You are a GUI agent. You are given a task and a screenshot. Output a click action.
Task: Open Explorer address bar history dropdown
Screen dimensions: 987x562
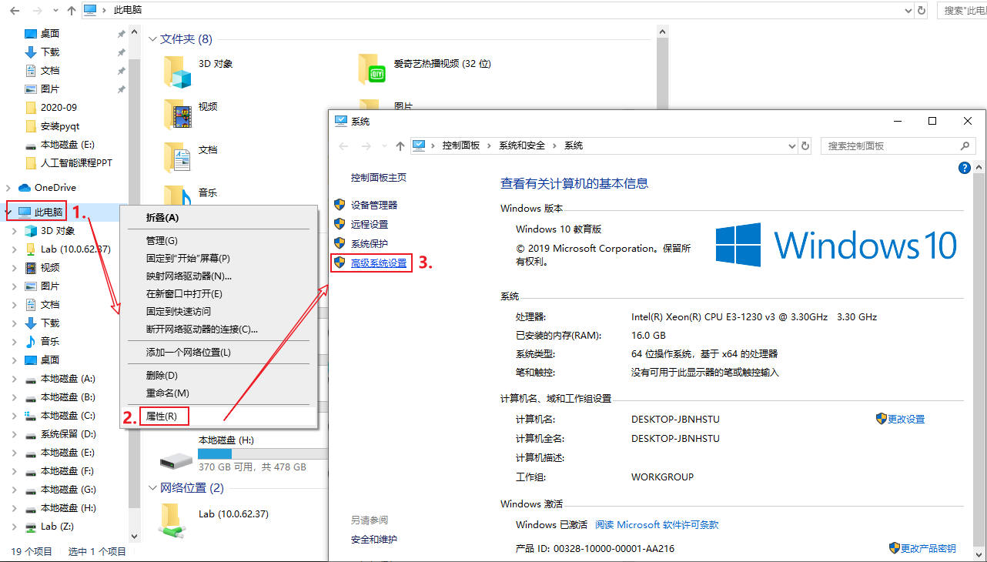point(907,10)
